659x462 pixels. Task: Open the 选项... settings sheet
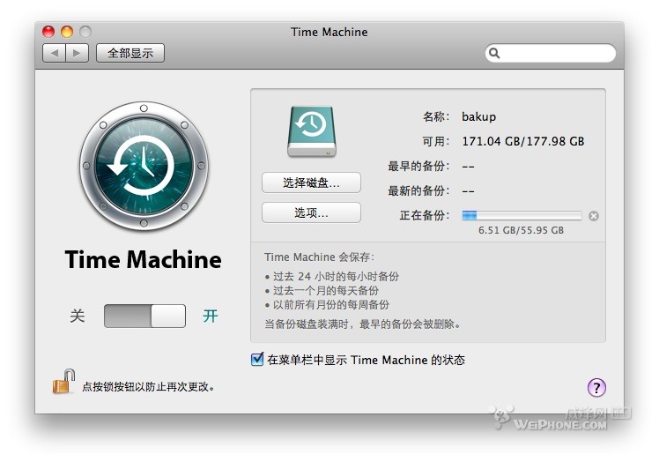click(x=311, y=212)
